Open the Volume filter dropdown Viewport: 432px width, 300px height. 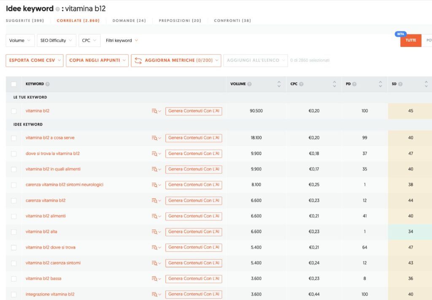tap(20, 41)
